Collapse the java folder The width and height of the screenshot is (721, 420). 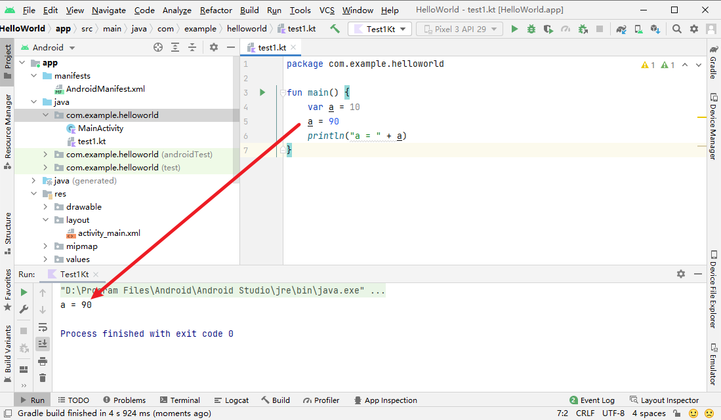point(33,102)
